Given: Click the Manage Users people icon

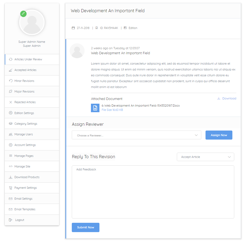Looking at the screenshot, I should tap(11, 134).
